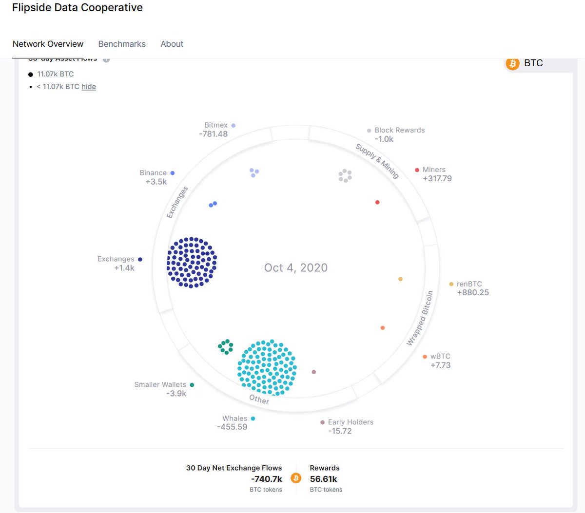This screenshot has height=513, width=585.
Task: Click the Block Rewards label
Action: coord(400,130)
